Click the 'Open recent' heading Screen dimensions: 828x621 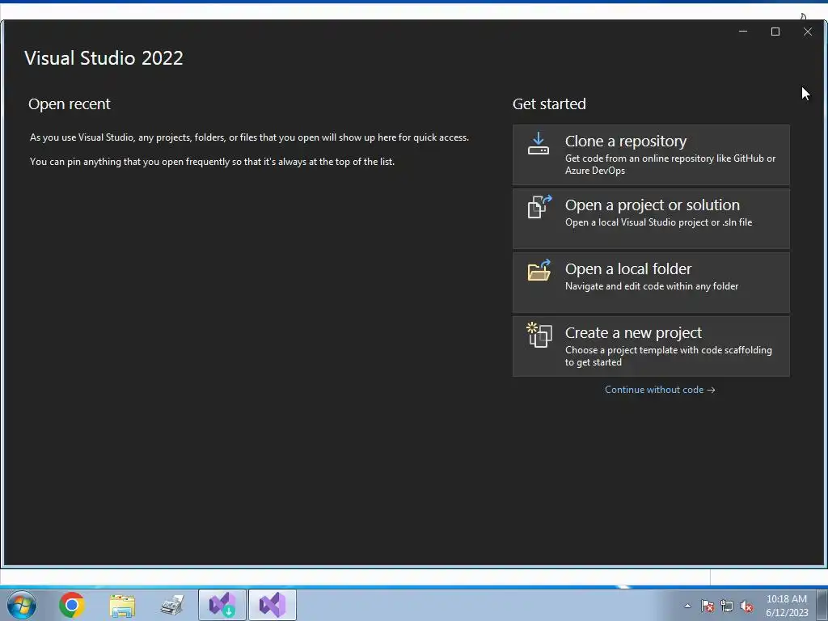[x=70, y=104]
